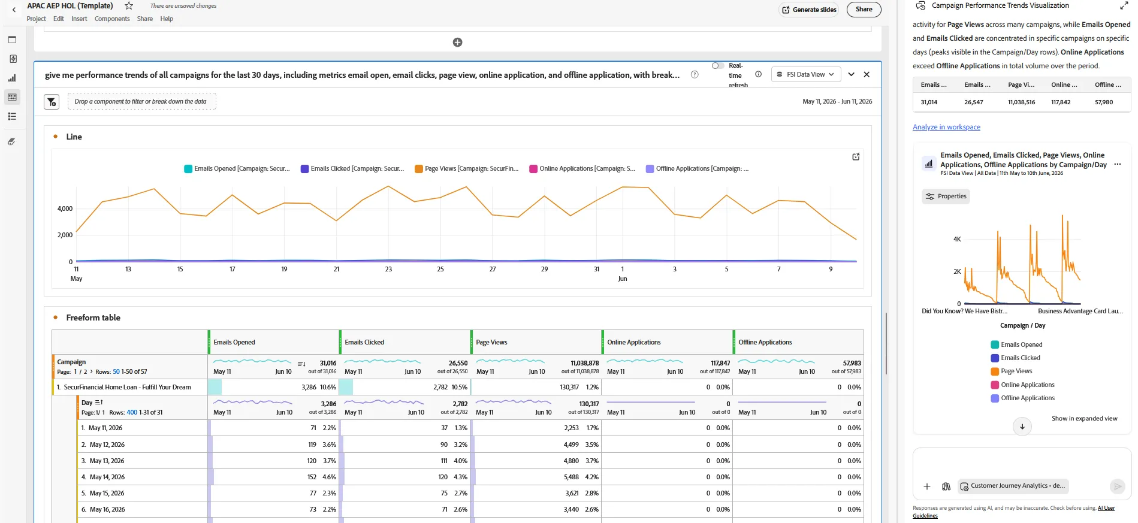Open more options on the AI chart card
This screenshot has height=523, width=1138.
pos(1117,164)
